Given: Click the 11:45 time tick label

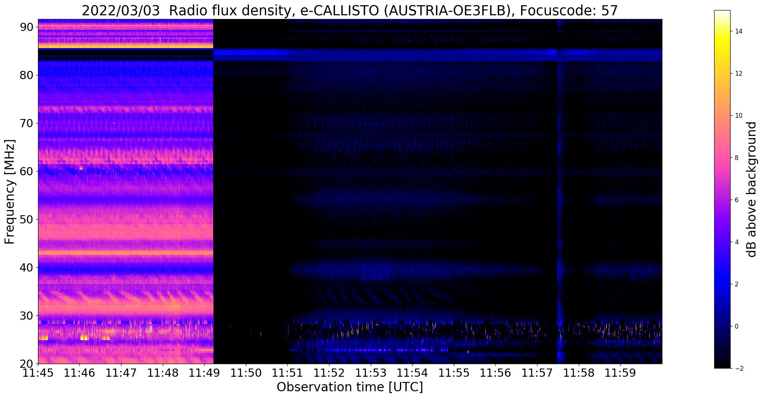Looking at the screenshot, I should coord(38,373).
